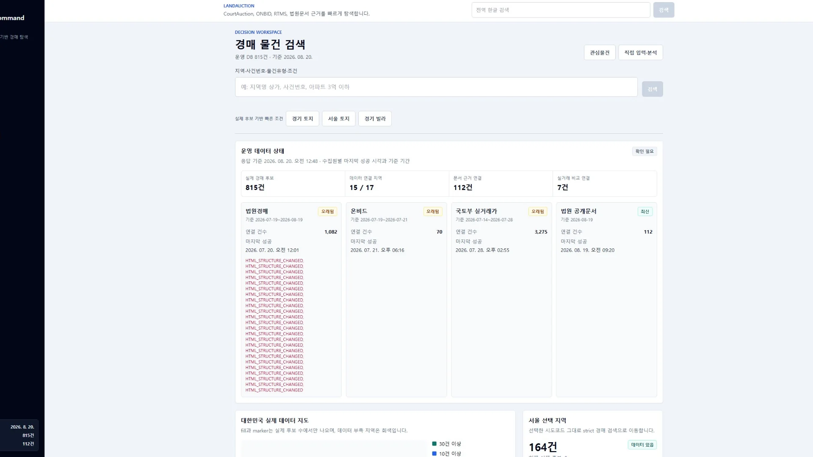Click the 전역 한글 검색 input field

click(x=561, y=10)
